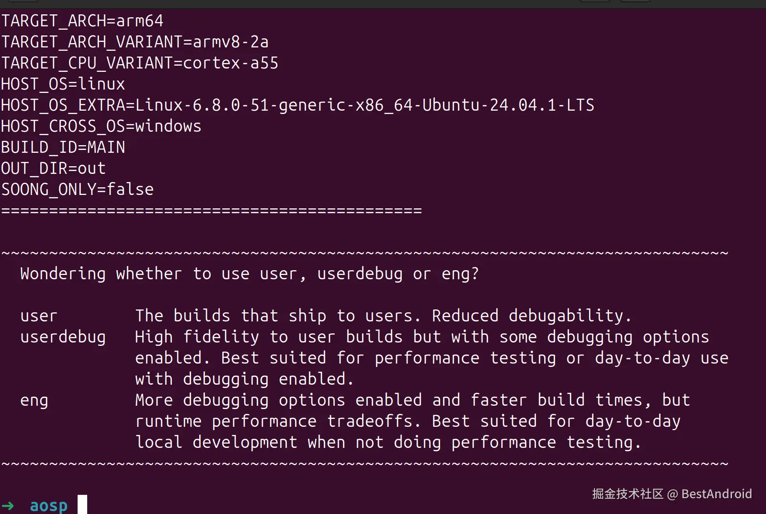The image size is (766, 514).
Task: Click the "eng" build variant label
Action: [34, 400]
